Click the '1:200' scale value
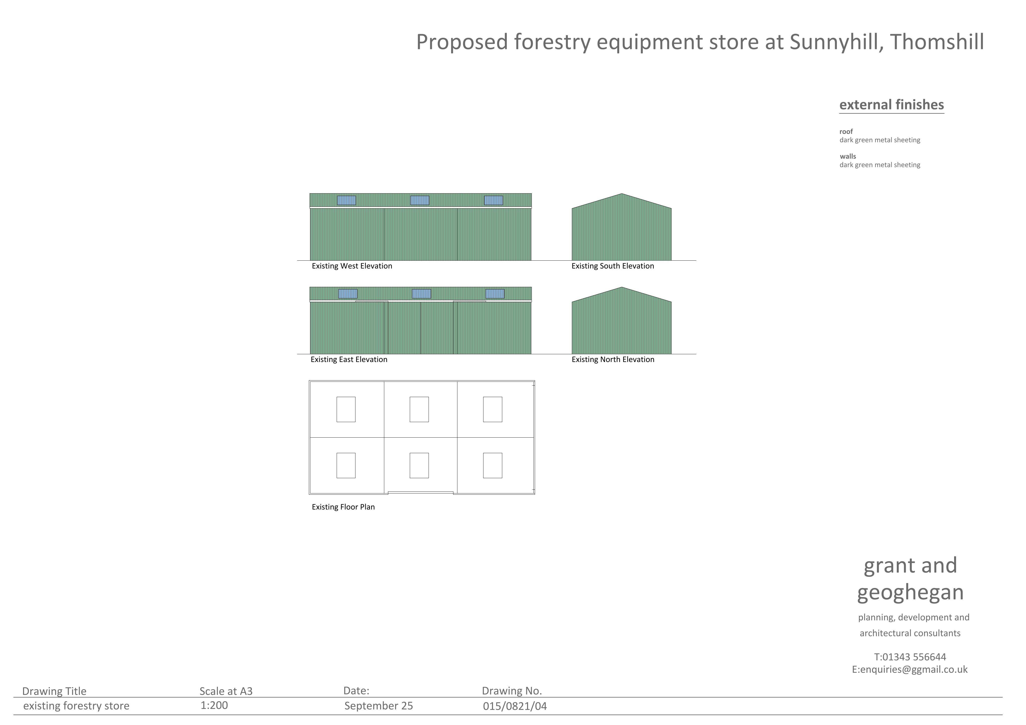Screen dimensions: 1026x725 pos(214,705)
